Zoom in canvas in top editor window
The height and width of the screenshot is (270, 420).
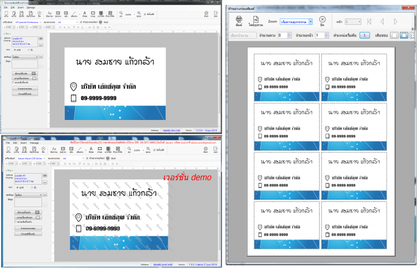coord(138,14)
